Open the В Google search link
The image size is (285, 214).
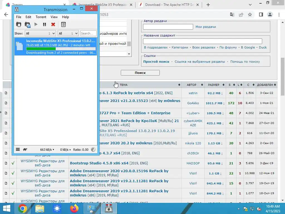248,47
